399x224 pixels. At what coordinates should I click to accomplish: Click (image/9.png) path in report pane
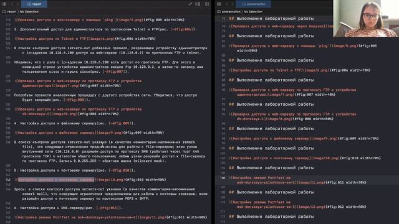(109, 133)
